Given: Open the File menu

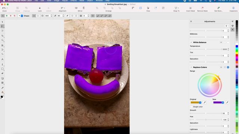Looking at the screenshot, I should click(x=36, y=1).
